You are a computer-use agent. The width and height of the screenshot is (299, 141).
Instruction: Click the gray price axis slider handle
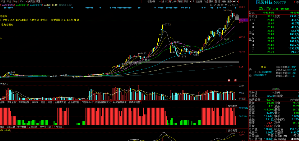click(x=237, y=18)
